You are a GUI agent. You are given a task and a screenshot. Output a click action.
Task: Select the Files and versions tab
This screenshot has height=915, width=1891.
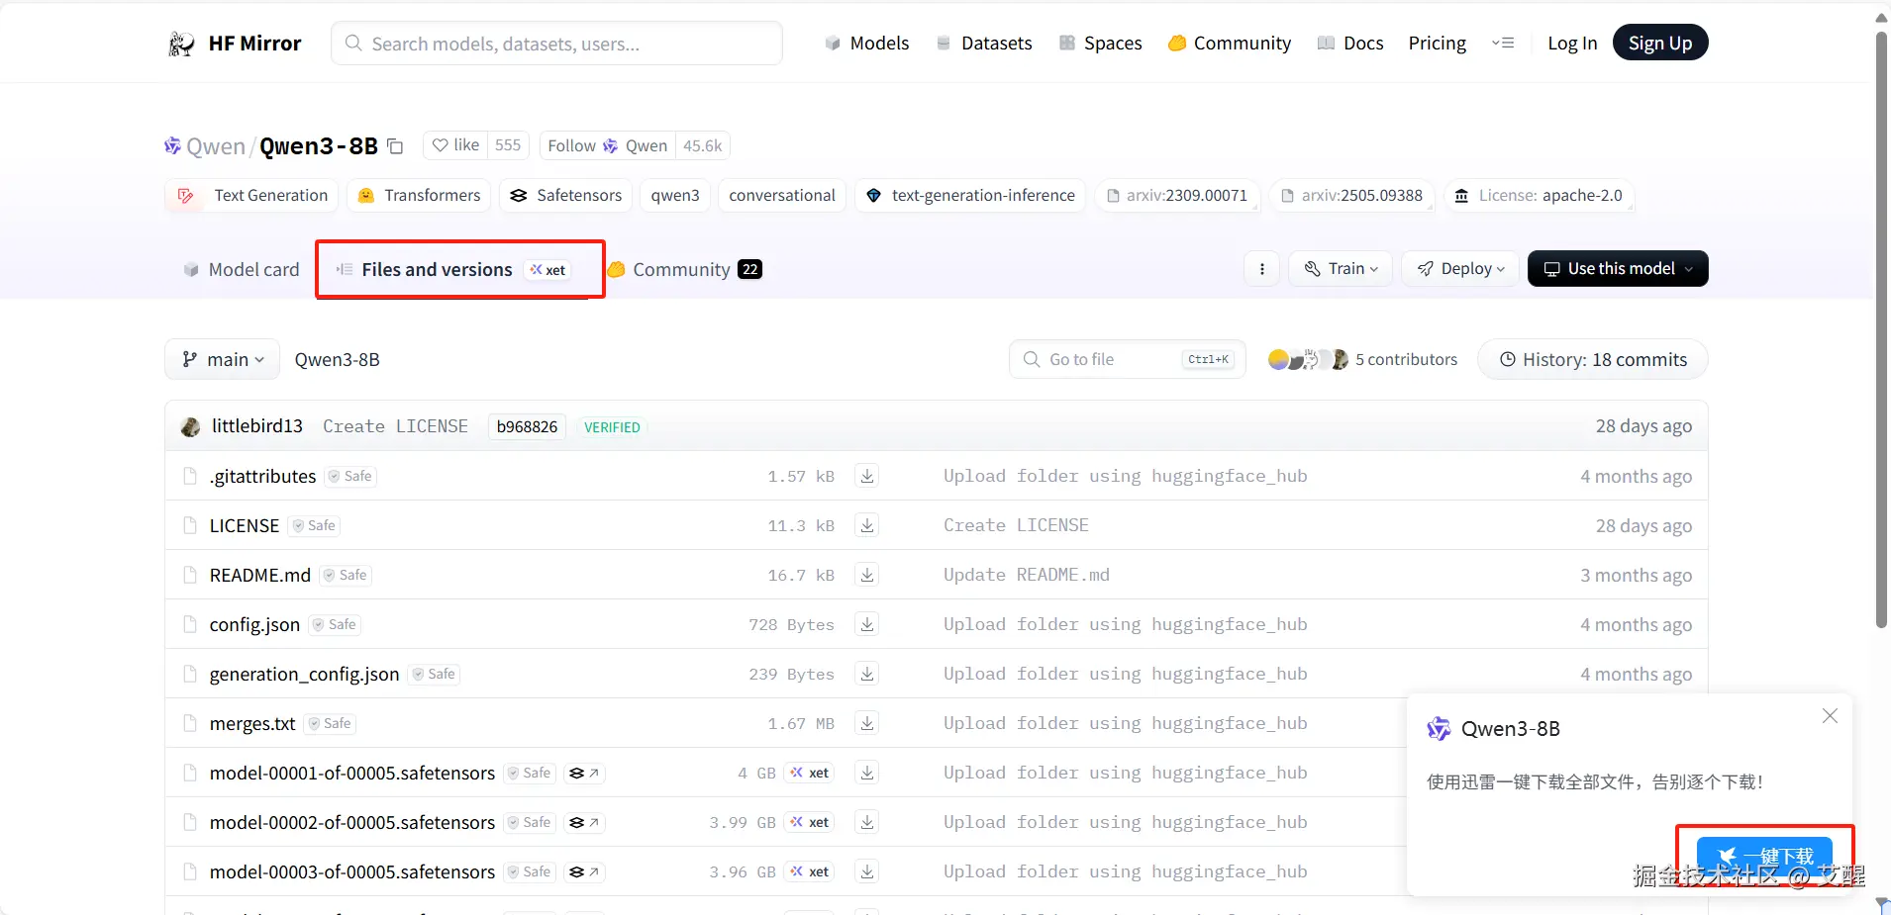(x=453, y=270)
